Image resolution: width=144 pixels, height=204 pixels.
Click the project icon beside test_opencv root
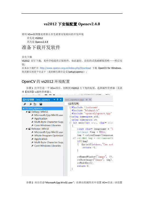[26, 108]
